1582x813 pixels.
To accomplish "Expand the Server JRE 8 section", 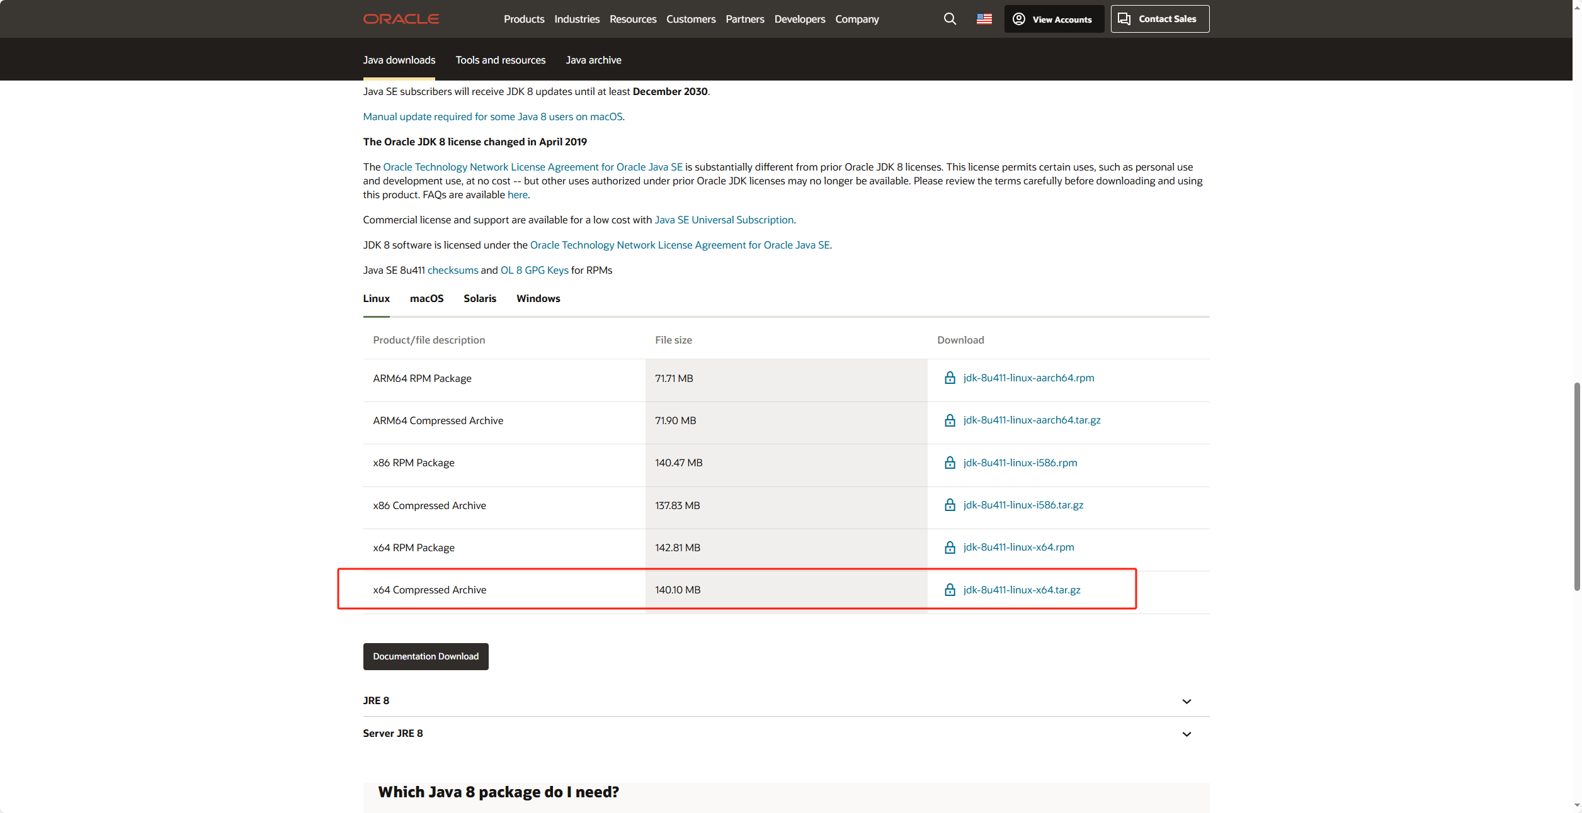I will tap(786, 733).
